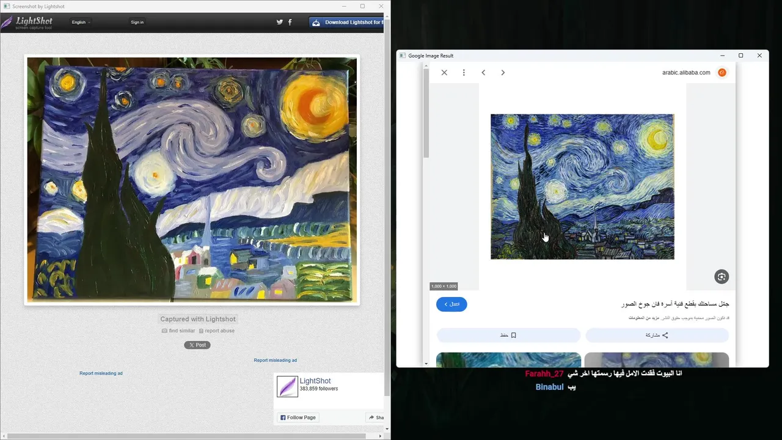Click the 1,000 × 1,000 size label
This screenshot has height=440, width=782.
[x=444, y=286]
